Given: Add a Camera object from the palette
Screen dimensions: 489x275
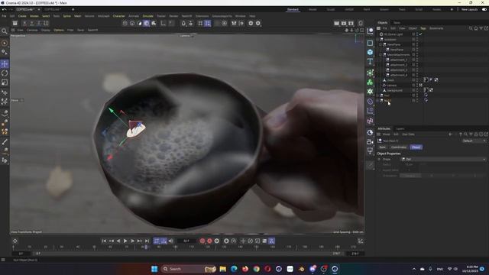Looking at the screenshot, I should (x=370, y=142).
